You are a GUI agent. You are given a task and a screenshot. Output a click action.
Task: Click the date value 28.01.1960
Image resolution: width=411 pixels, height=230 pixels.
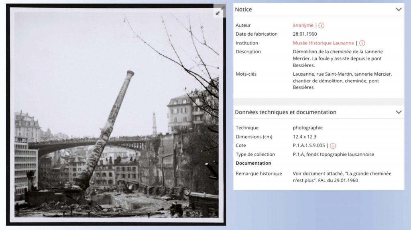[305, 34]
